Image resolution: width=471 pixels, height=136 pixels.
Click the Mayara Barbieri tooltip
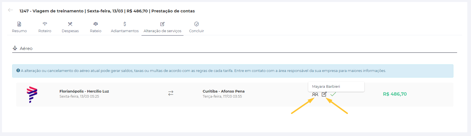point(326,87)
